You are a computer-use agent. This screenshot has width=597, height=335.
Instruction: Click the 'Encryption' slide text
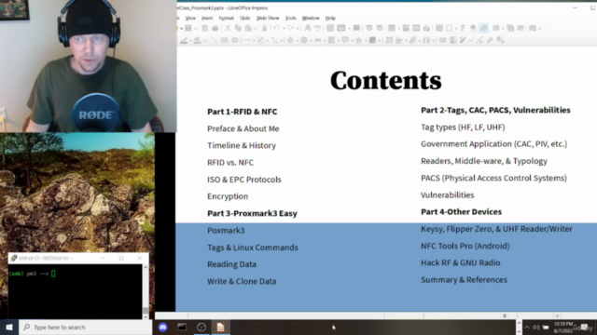coord(228,196)
